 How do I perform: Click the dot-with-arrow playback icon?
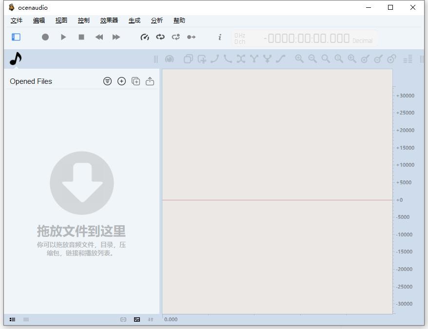pyautogui.click(x=192, y=37)
